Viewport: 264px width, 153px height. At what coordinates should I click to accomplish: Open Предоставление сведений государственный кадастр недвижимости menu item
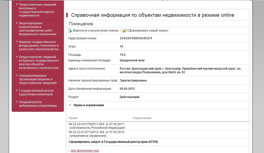tap(38, 10)
